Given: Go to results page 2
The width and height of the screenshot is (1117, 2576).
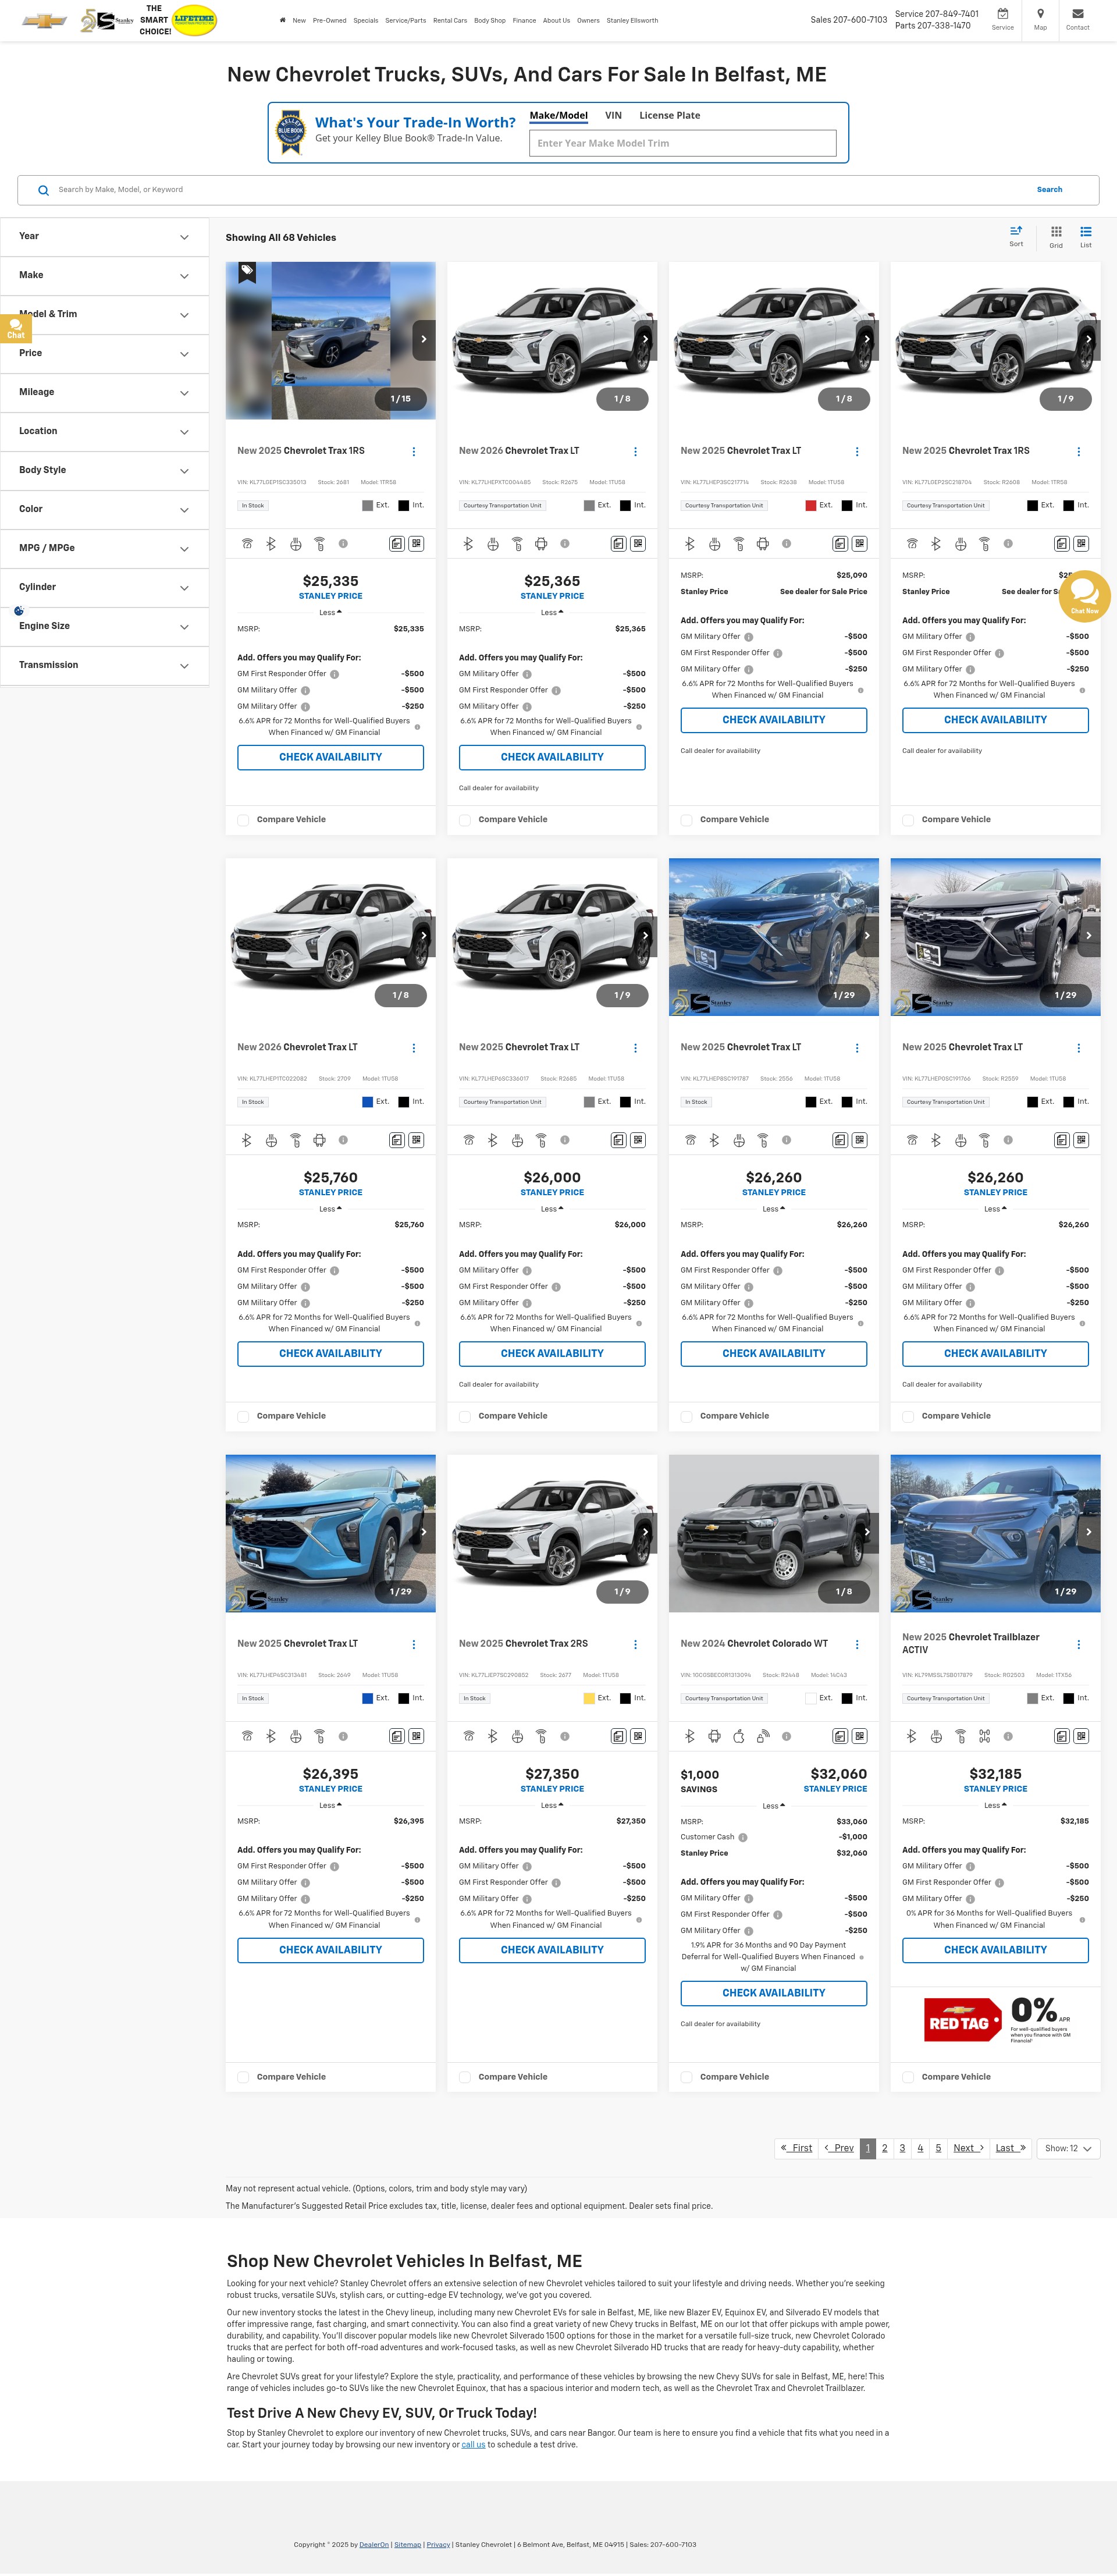Looking at the screenshot, I should [885, 2149].
